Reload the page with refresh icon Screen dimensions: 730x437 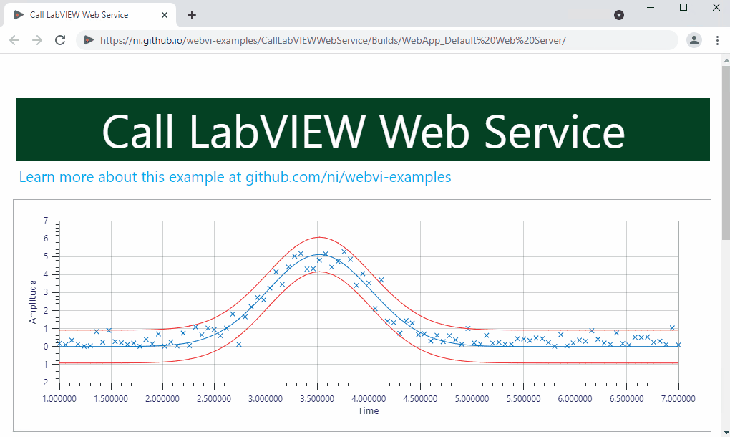pos(60,40)
